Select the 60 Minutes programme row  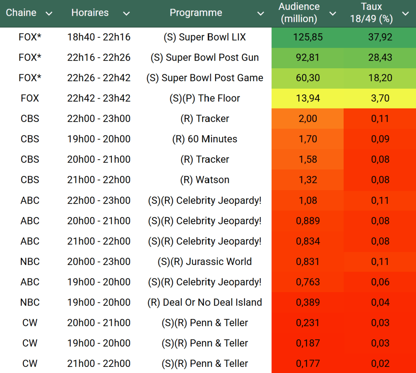(x=205, y=139)
